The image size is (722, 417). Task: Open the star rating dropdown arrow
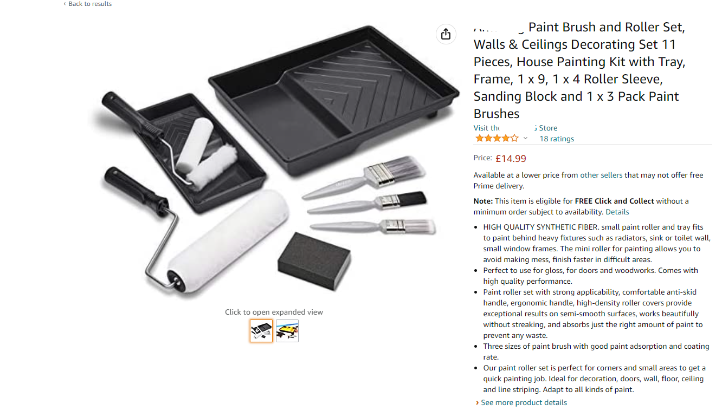click(525, 139)
